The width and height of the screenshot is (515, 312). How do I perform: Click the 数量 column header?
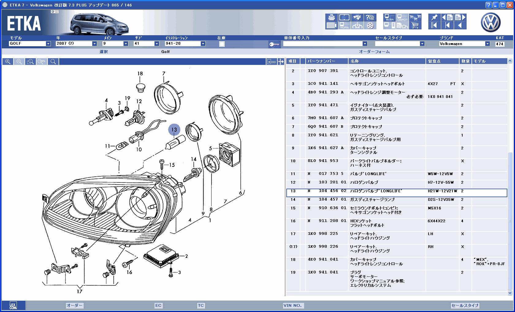tap(465, 61)
